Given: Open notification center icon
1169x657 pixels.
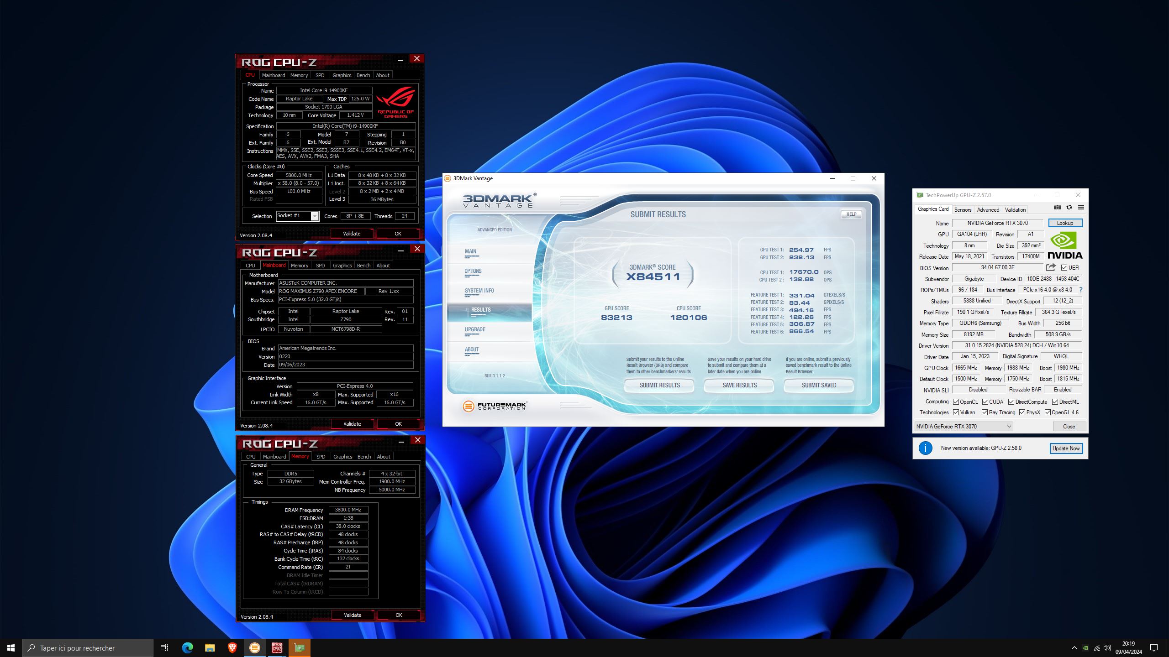Looking at the screenshot, I should [1154, 648].
